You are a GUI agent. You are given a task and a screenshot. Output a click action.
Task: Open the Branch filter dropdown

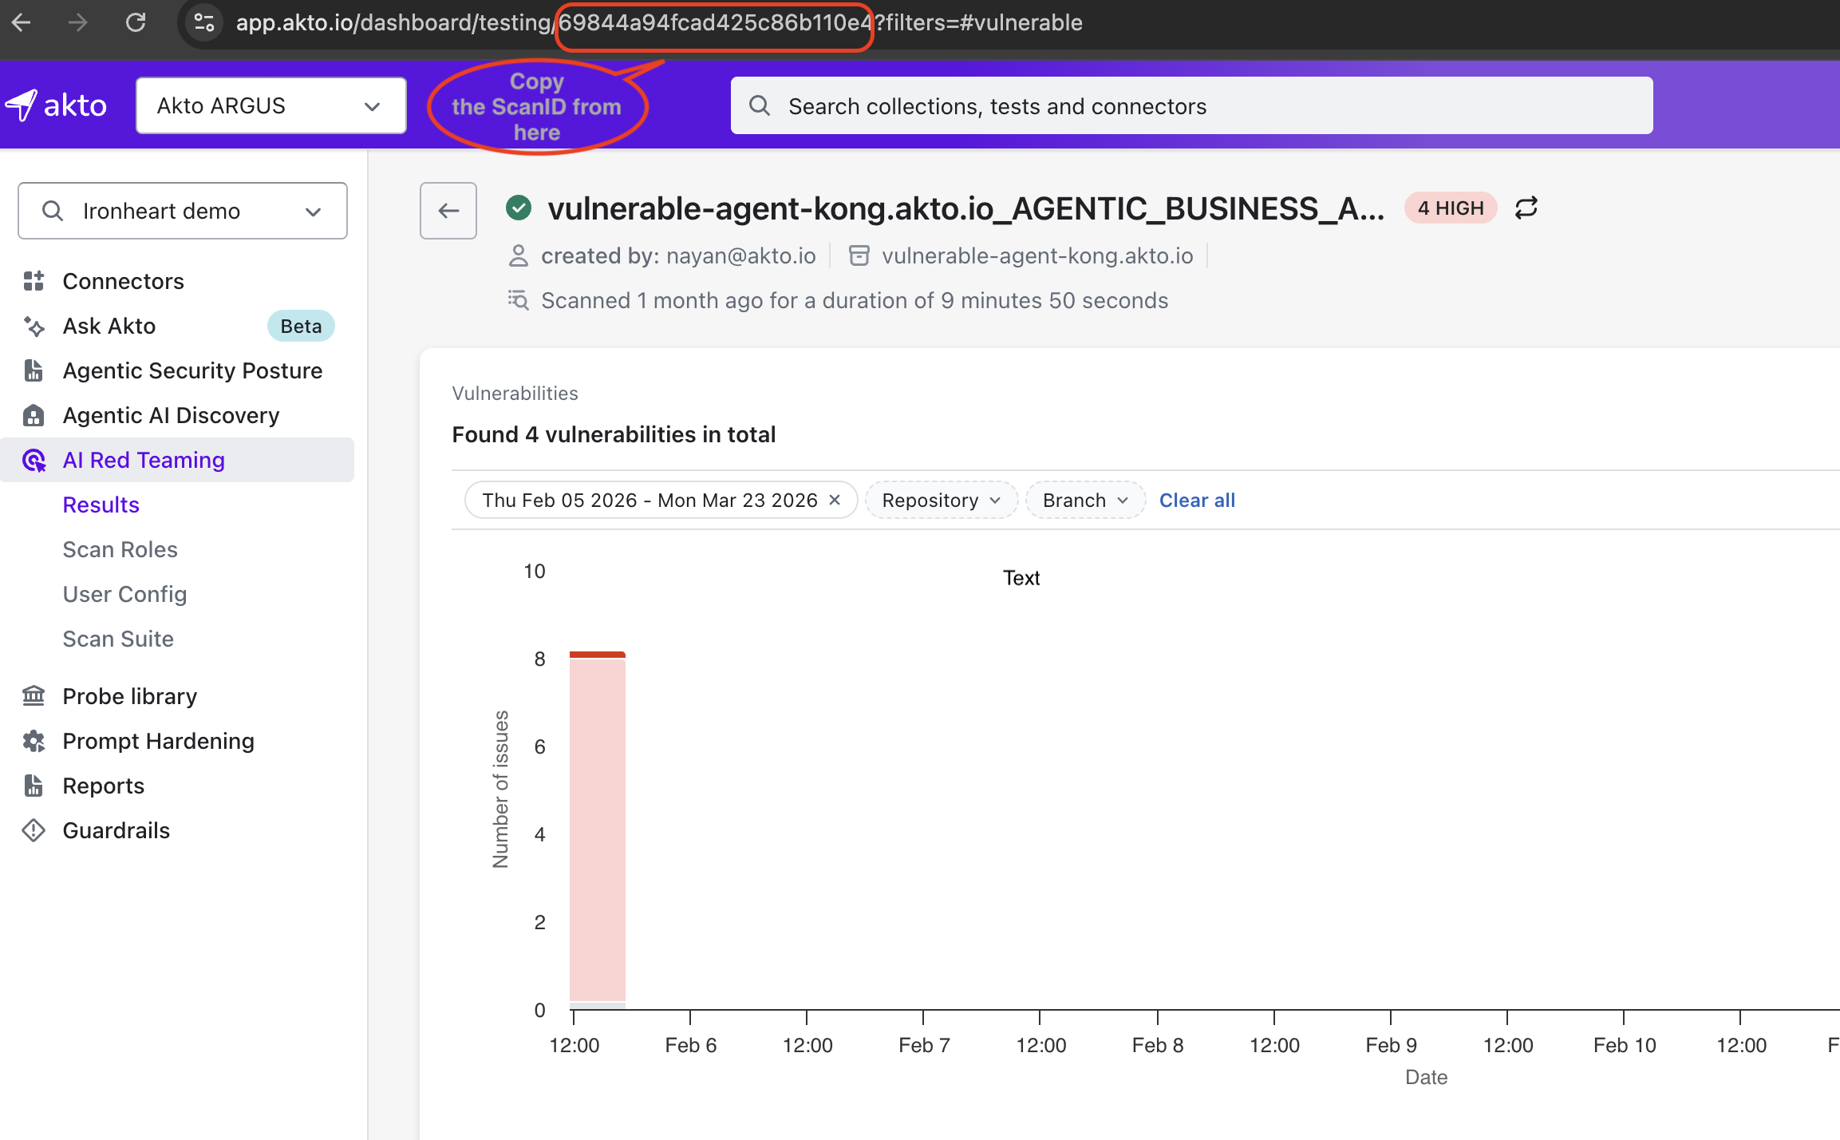(x=1084, y=500)
